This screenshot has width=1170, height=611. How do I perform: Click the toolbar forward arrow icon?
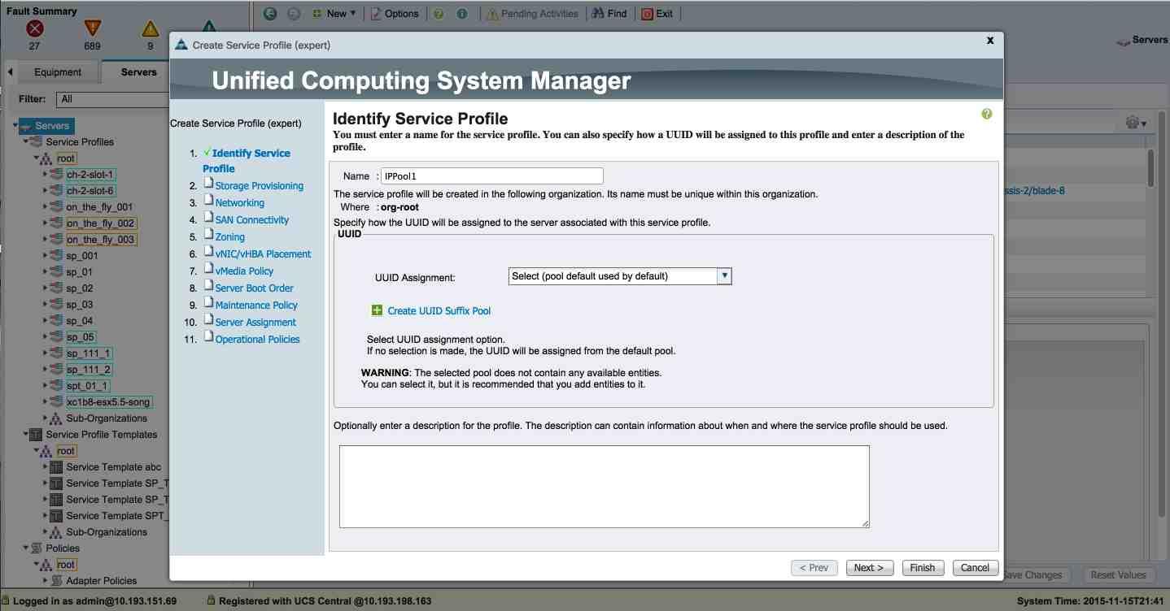[x=294, y=14]
